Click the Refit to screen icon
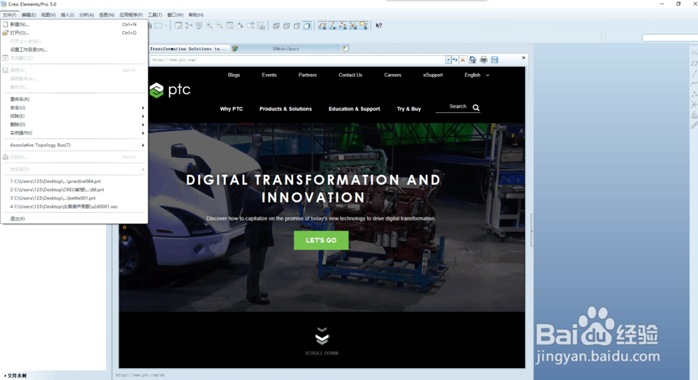Screen dimensions: 698x380 coord(230,26)
